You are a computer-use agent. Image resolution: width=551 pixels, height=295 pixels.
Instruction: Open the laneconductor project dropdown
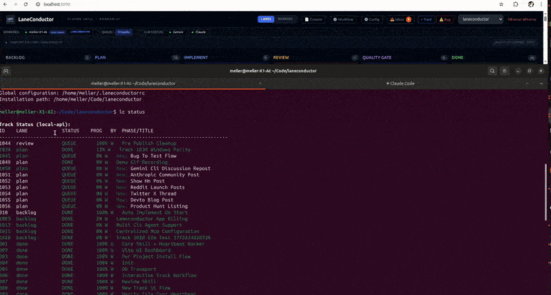pos(481,19)
